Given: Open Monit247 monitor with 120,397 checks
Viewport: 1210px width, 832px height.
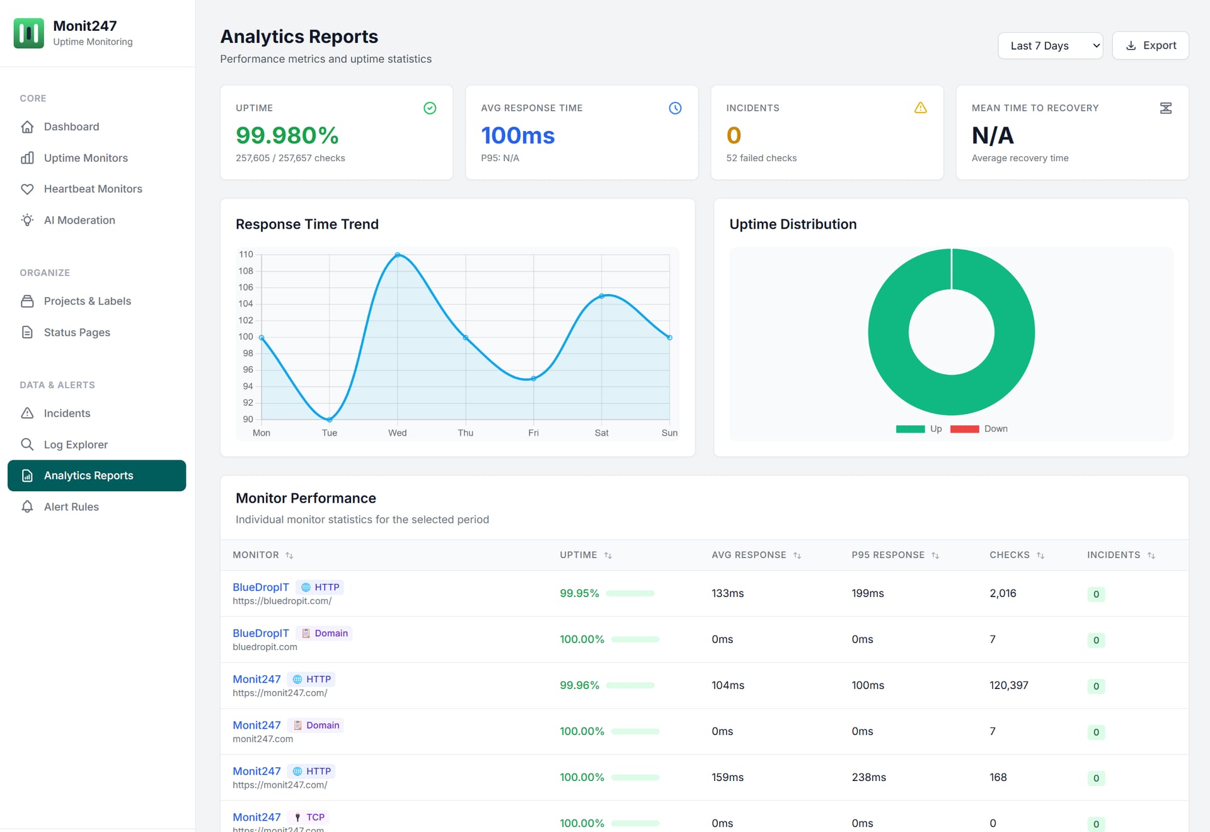Looking at the screenshot, I should click(x=256, y=679).
